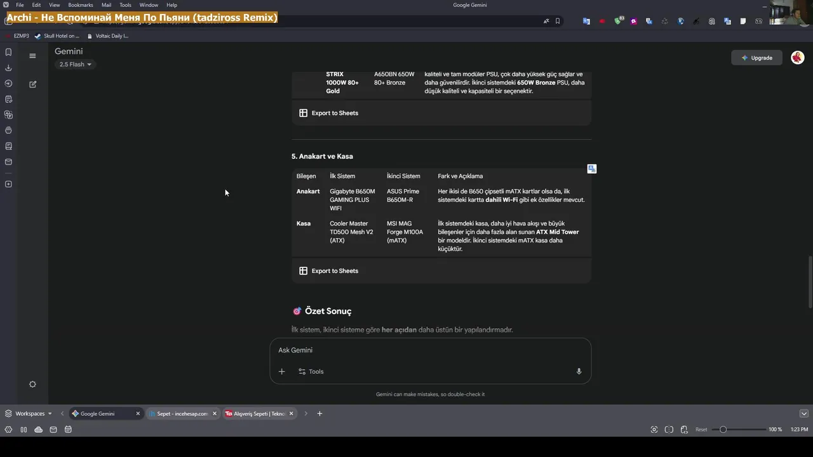Click the microphone icon in Ask Gemini box
Screen dimensions: 813x457
579,371
